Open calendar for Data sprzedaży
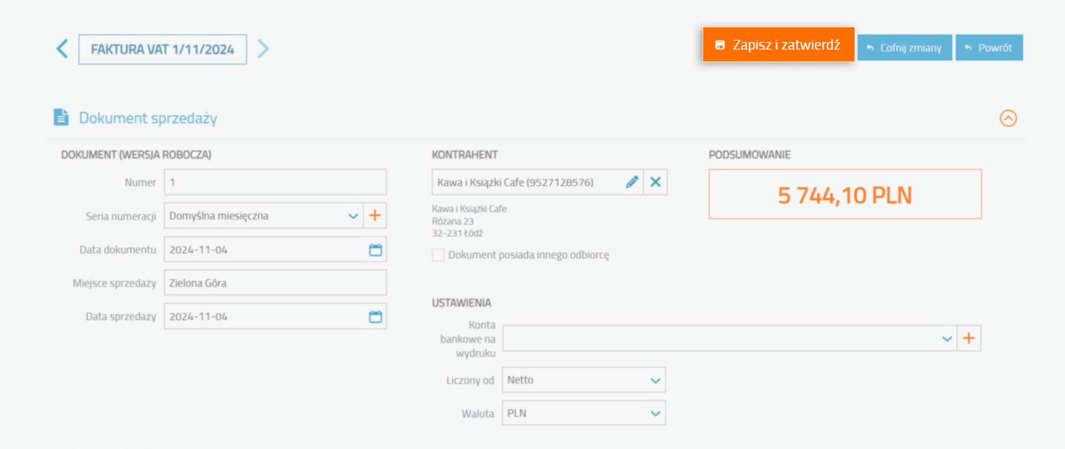The image size is (1065, 449). (x=375, y=316)
